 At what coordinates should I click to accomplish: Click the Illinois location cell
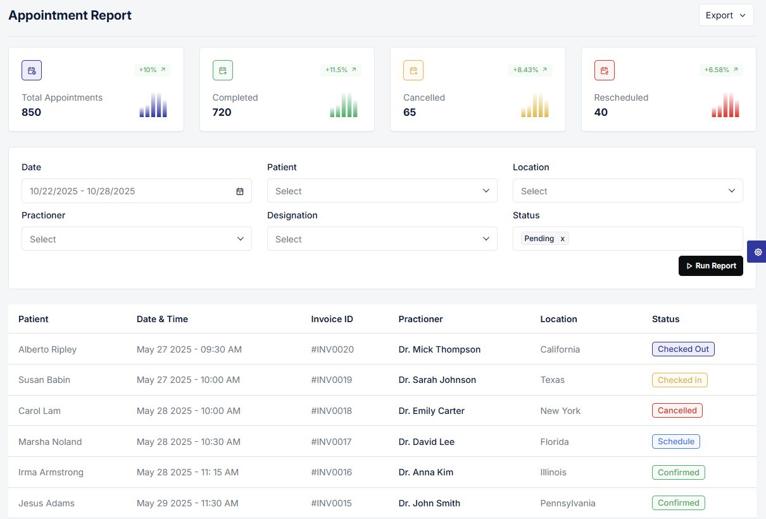[x=553, y=472]
